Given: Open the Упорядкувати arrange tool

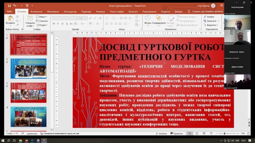Looking at the screenshot, I should coord(159,21).
